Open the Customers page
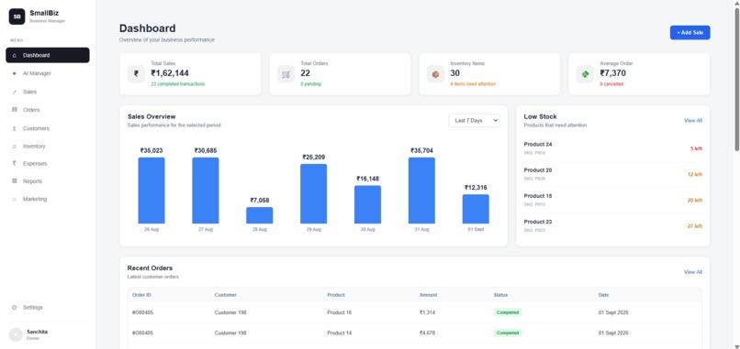This screenshot has height=349, width=740. click(x=47, y=128)
